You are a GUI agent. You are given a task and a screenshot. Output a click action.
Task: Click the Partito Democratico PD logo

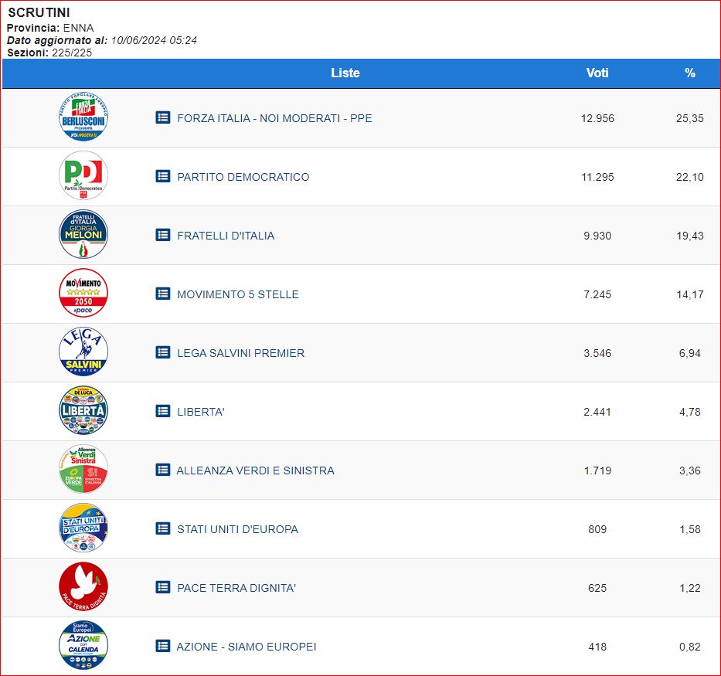tap(83, 176)
